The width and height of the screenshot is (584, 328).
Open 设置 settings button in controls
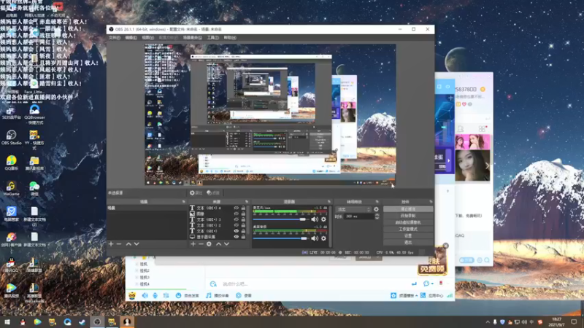click(408, 235)
